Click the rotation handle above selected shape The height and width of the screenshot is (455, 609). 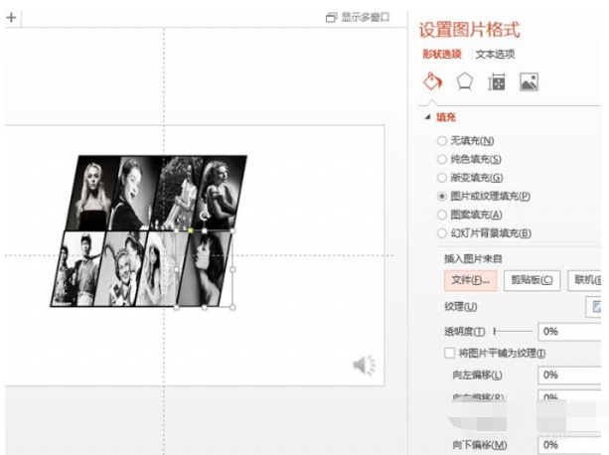point(205,216)
